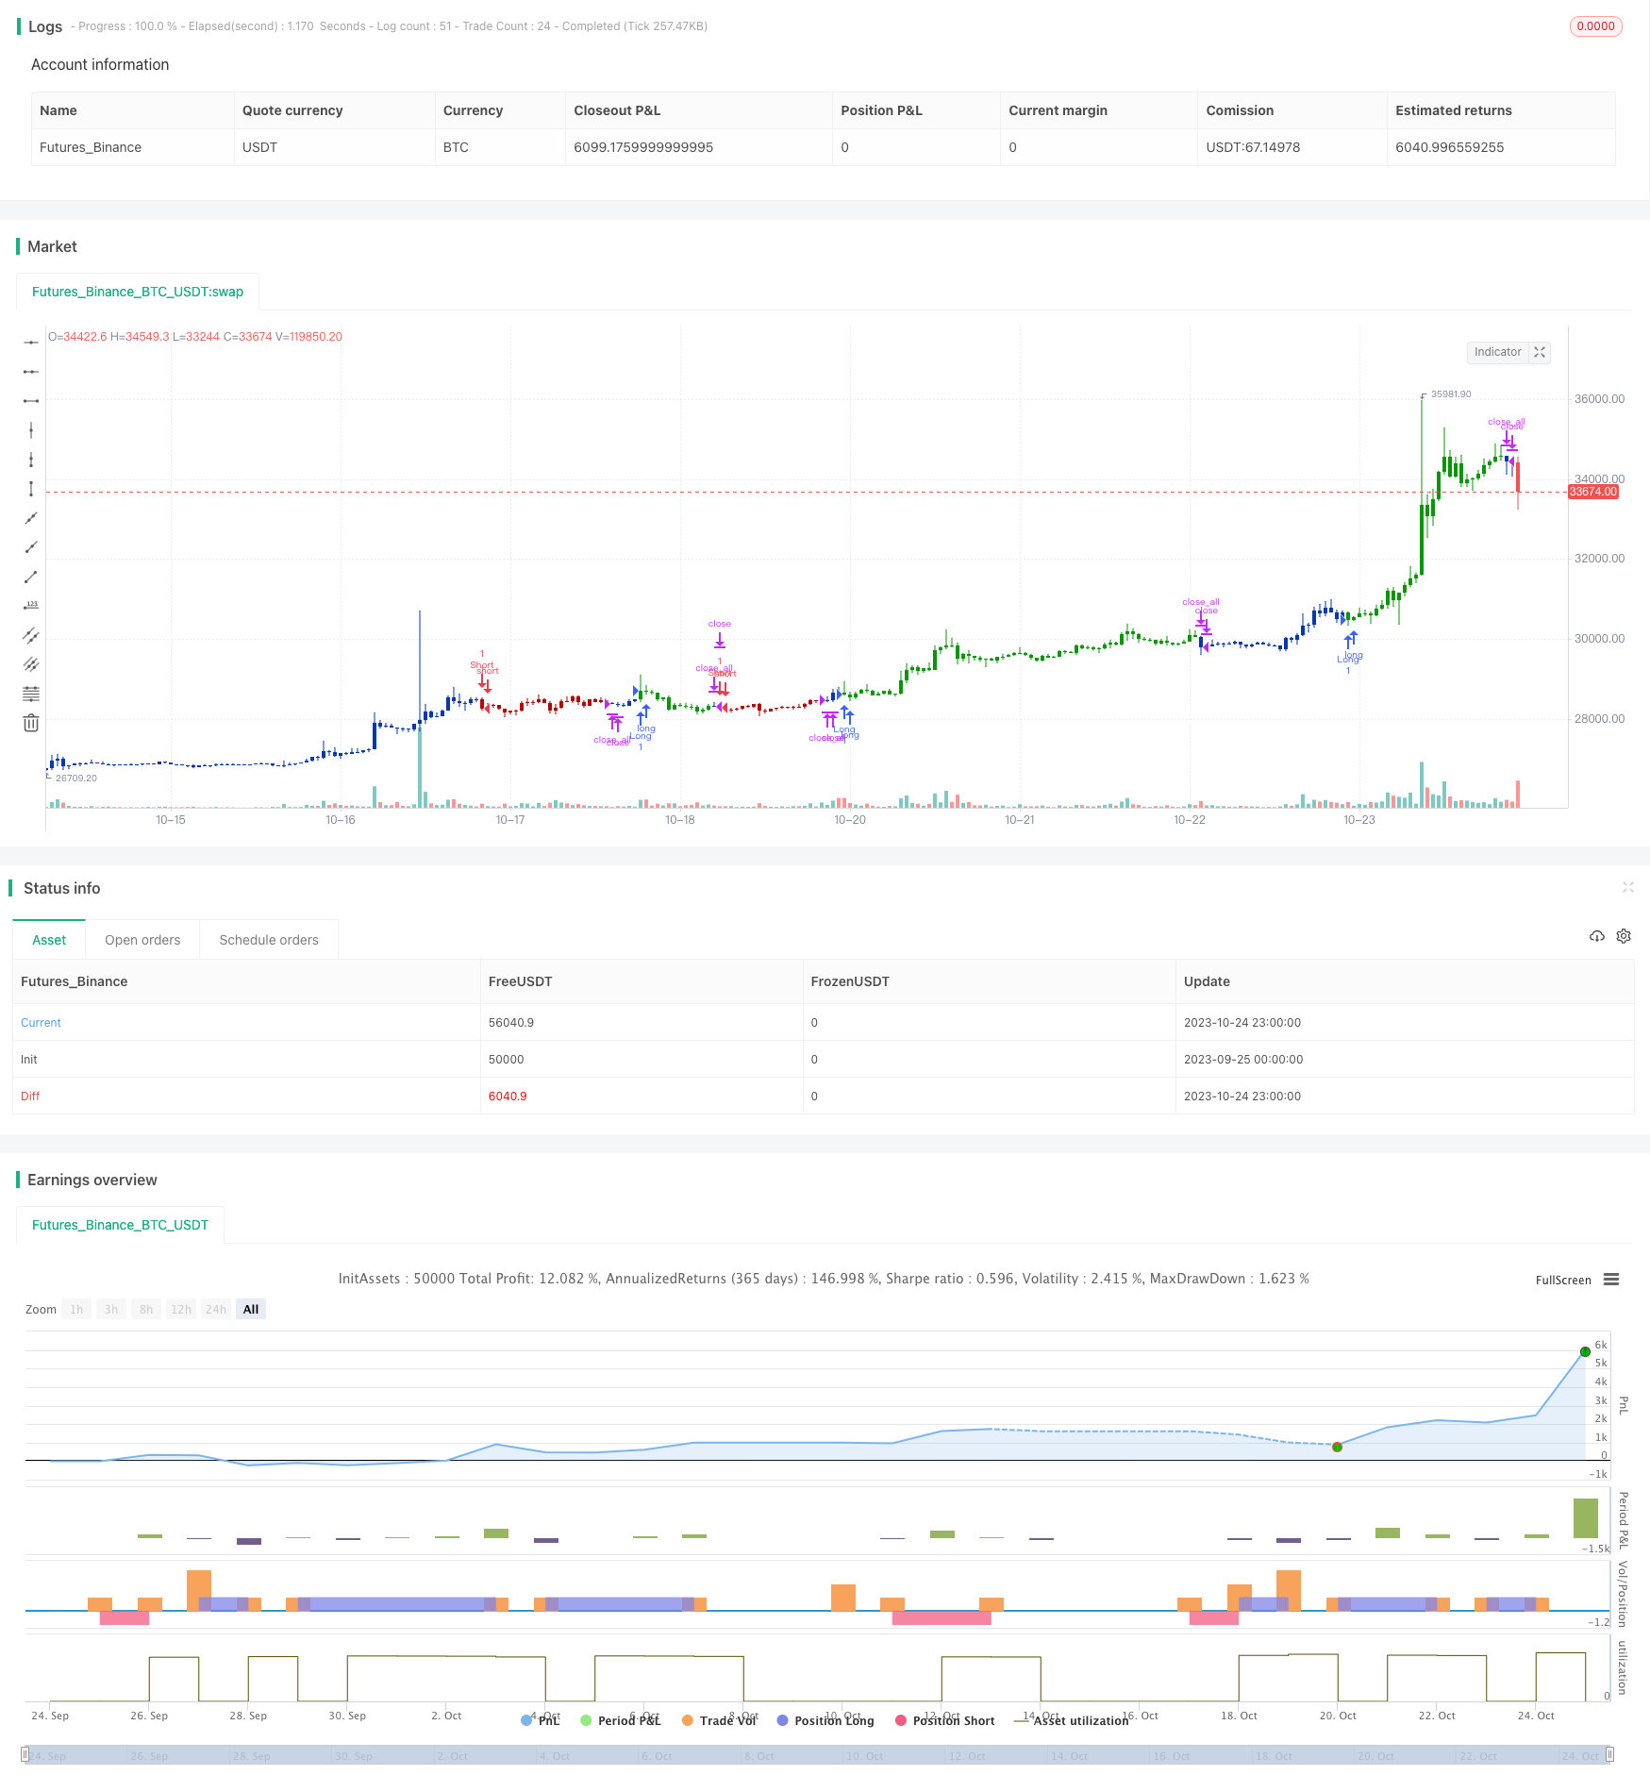This screenshot has width=1650, height=1792.
Task: Click the right handle of the range navigator
Action: pyautogui.click(x=1609, y=1754)
